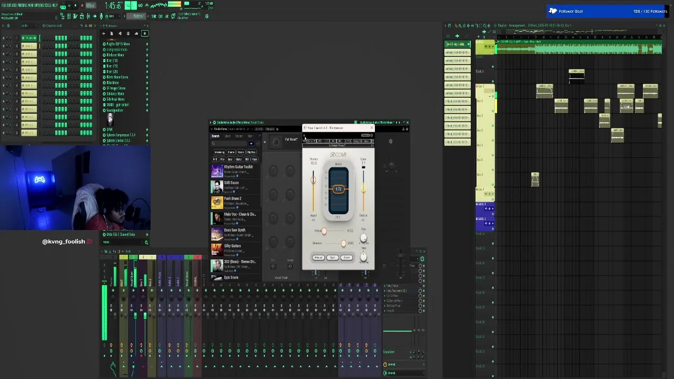This screenshot has width=674, height=379.
Task: Open the HELP menu
Action: tap(55, 5)
